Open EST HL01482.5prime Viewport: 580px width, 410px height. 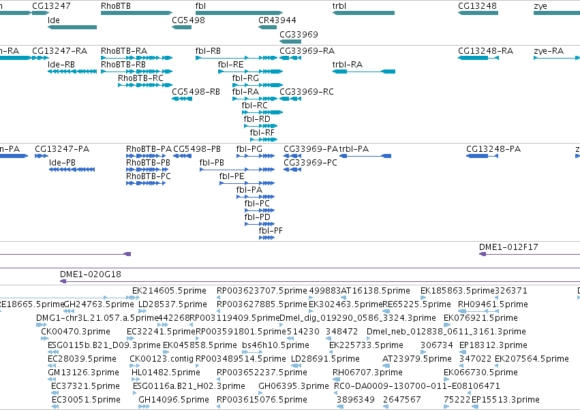166,373
